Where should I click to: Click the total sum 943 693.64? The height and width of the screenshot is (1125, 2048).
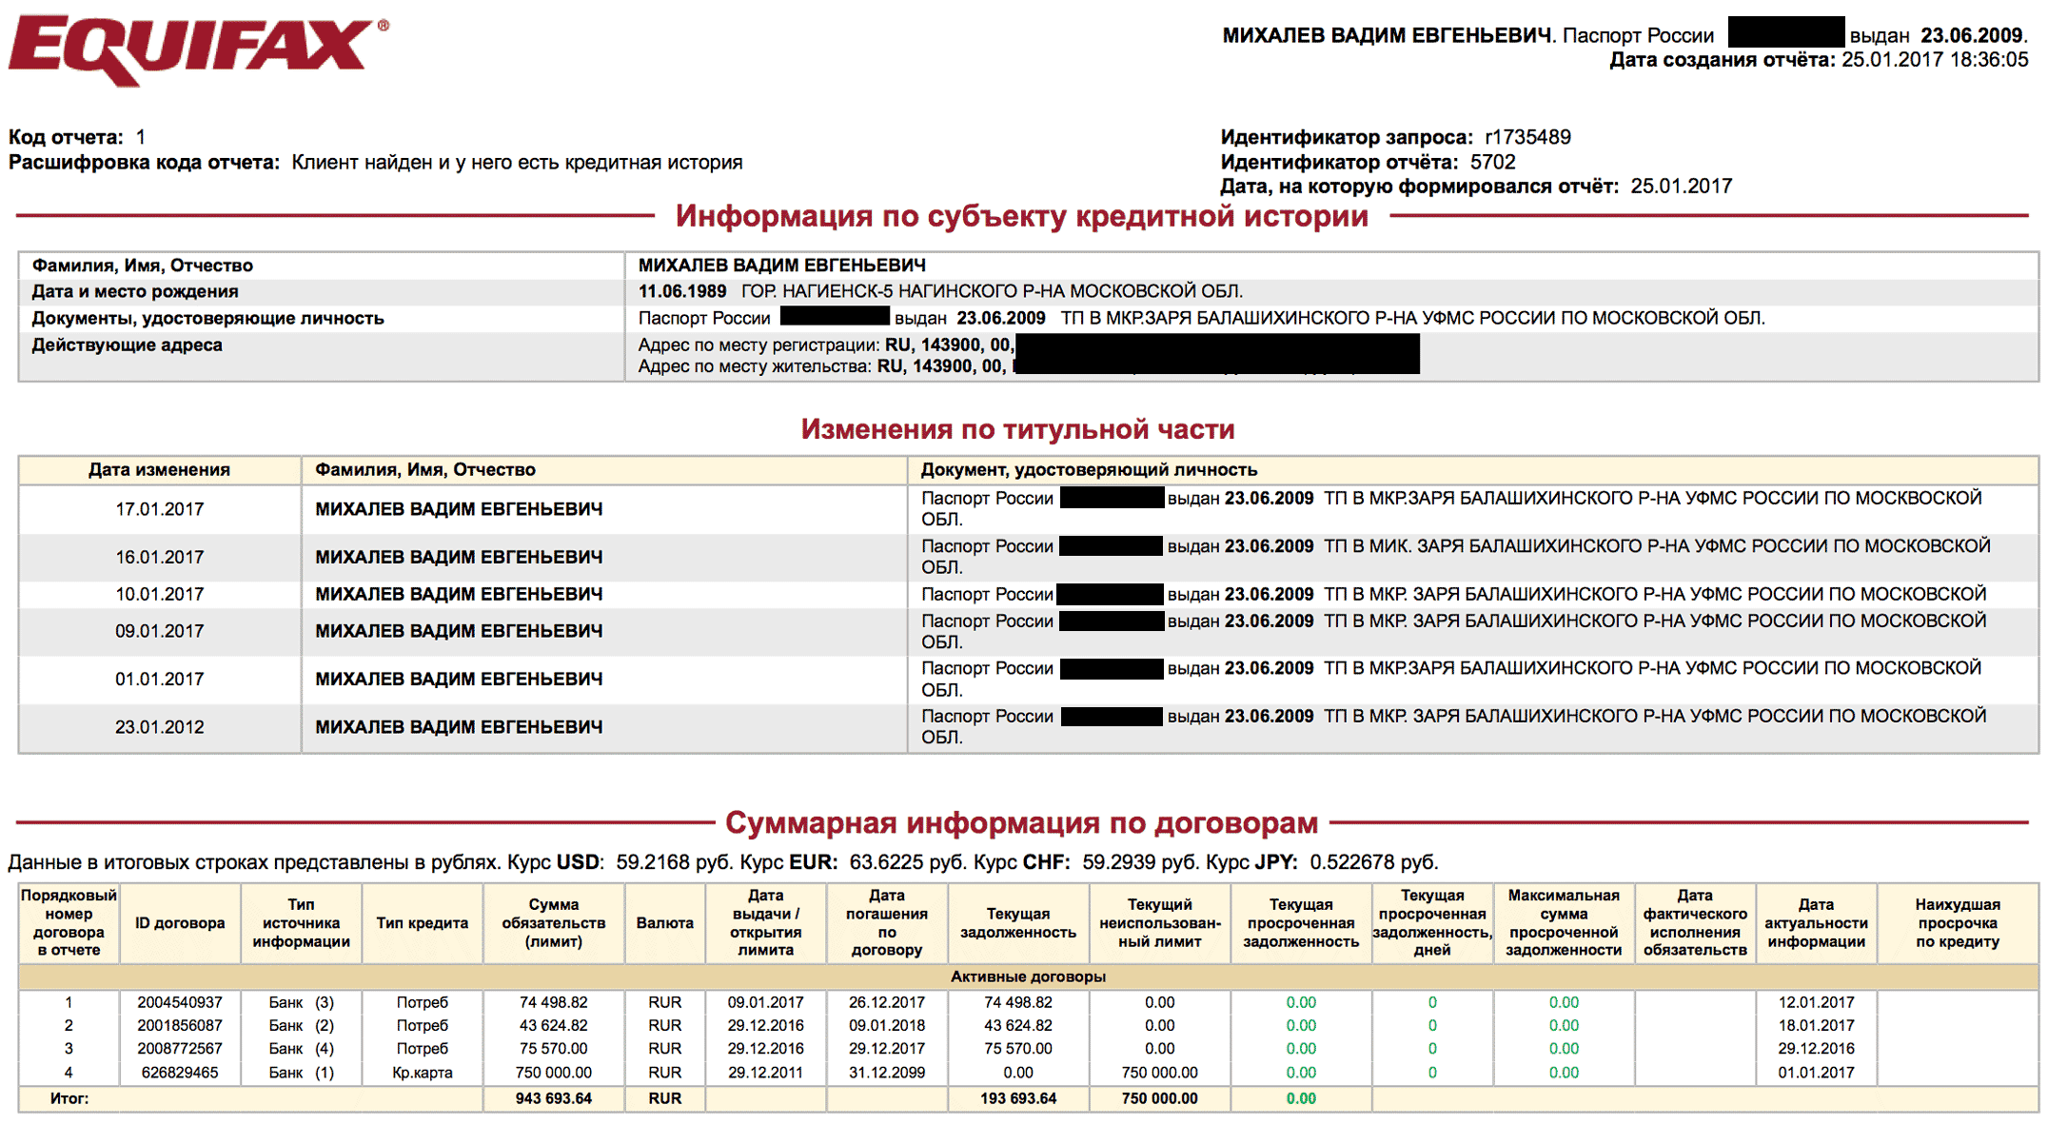(553, 1098)
